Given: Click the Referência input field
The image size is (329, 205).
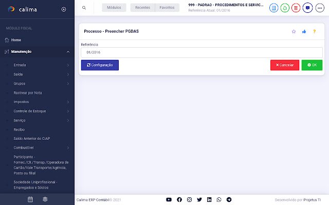Looking at the screenshot, I should tap(202, 52).
